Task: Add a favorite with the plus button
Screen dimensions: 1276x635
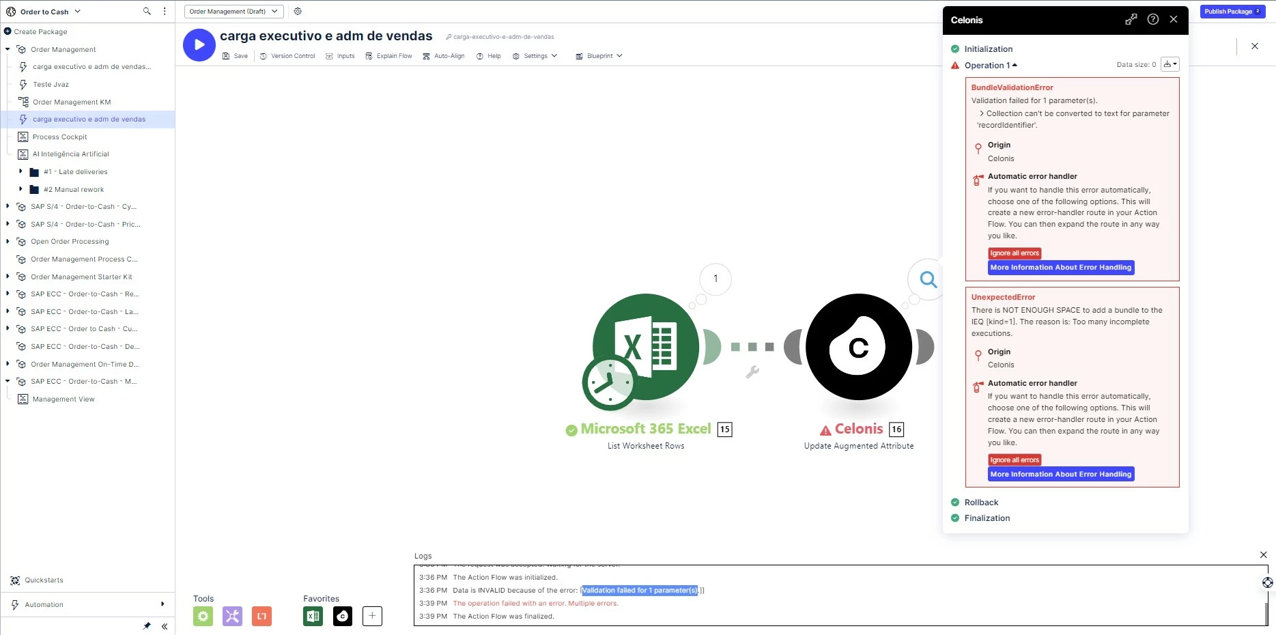Action: pos(372,617)
